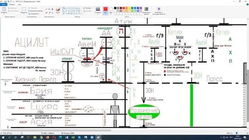The image size is (249, 140).
Task: Expand the Select (Выделить) dropdown arrow
Action: point(24,14)
